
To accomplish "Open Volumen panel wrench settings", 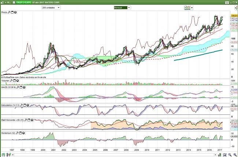I will (11, 81).
